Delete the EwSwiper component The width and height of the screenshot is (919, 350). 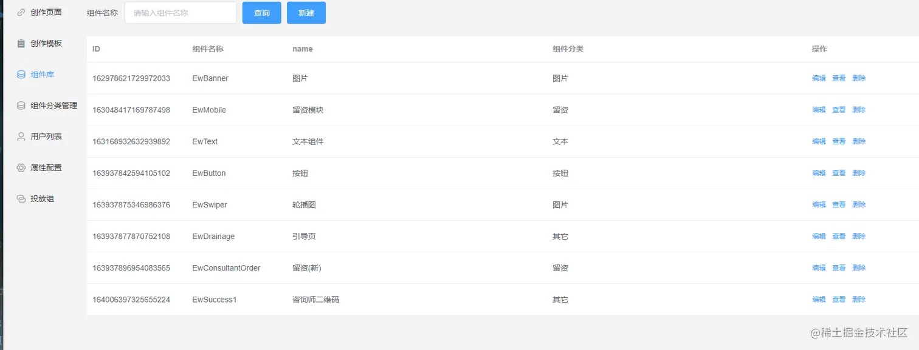(x=859, y=204)
